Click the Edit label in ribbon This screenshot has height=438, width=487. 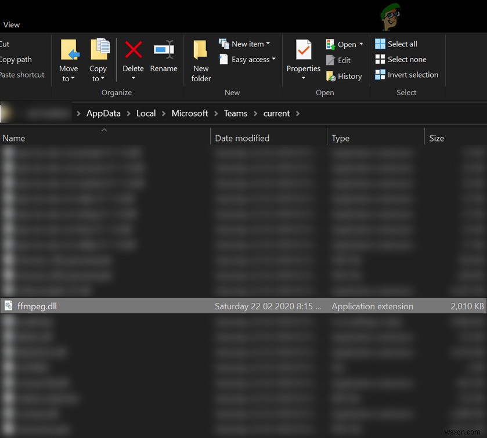point(344,60)
